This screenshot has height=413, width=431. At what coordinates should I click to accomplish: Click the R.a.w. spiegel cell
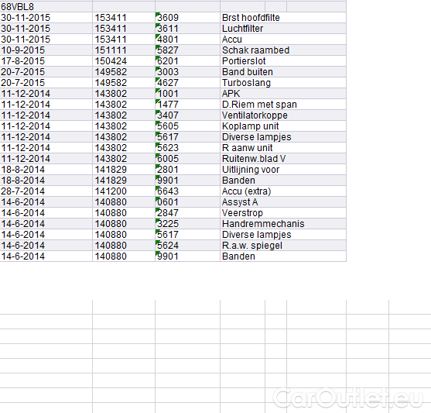coord(283,246)
